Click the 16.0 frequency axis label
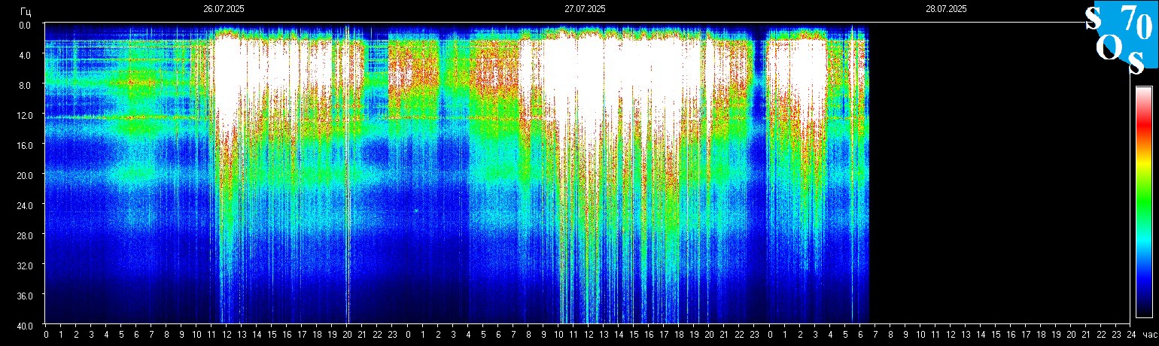The width and height of the screenshot is (1159, 346). click(x=23, y=145)
